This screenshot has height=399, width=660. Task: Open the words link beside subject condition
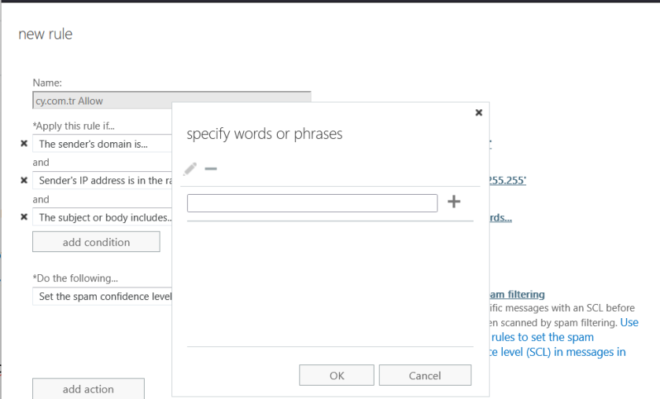(x=501, y=218)
